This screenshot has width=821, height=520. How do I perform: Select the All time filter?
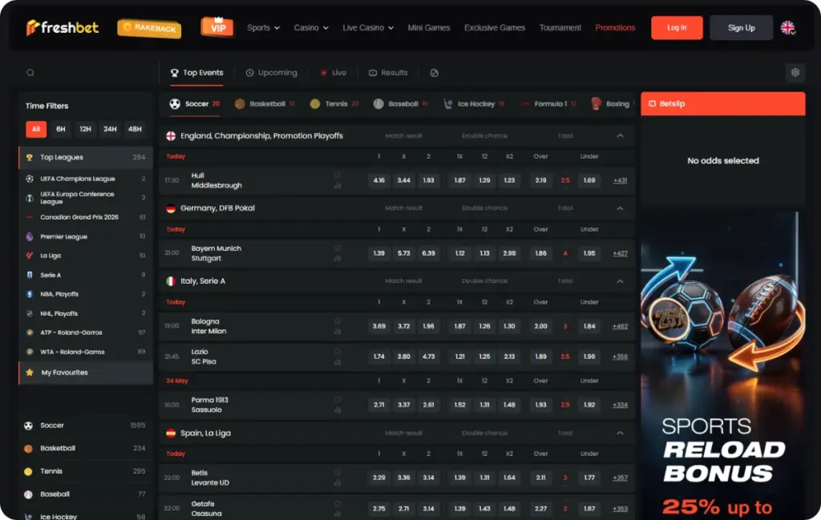coord(36,129)
